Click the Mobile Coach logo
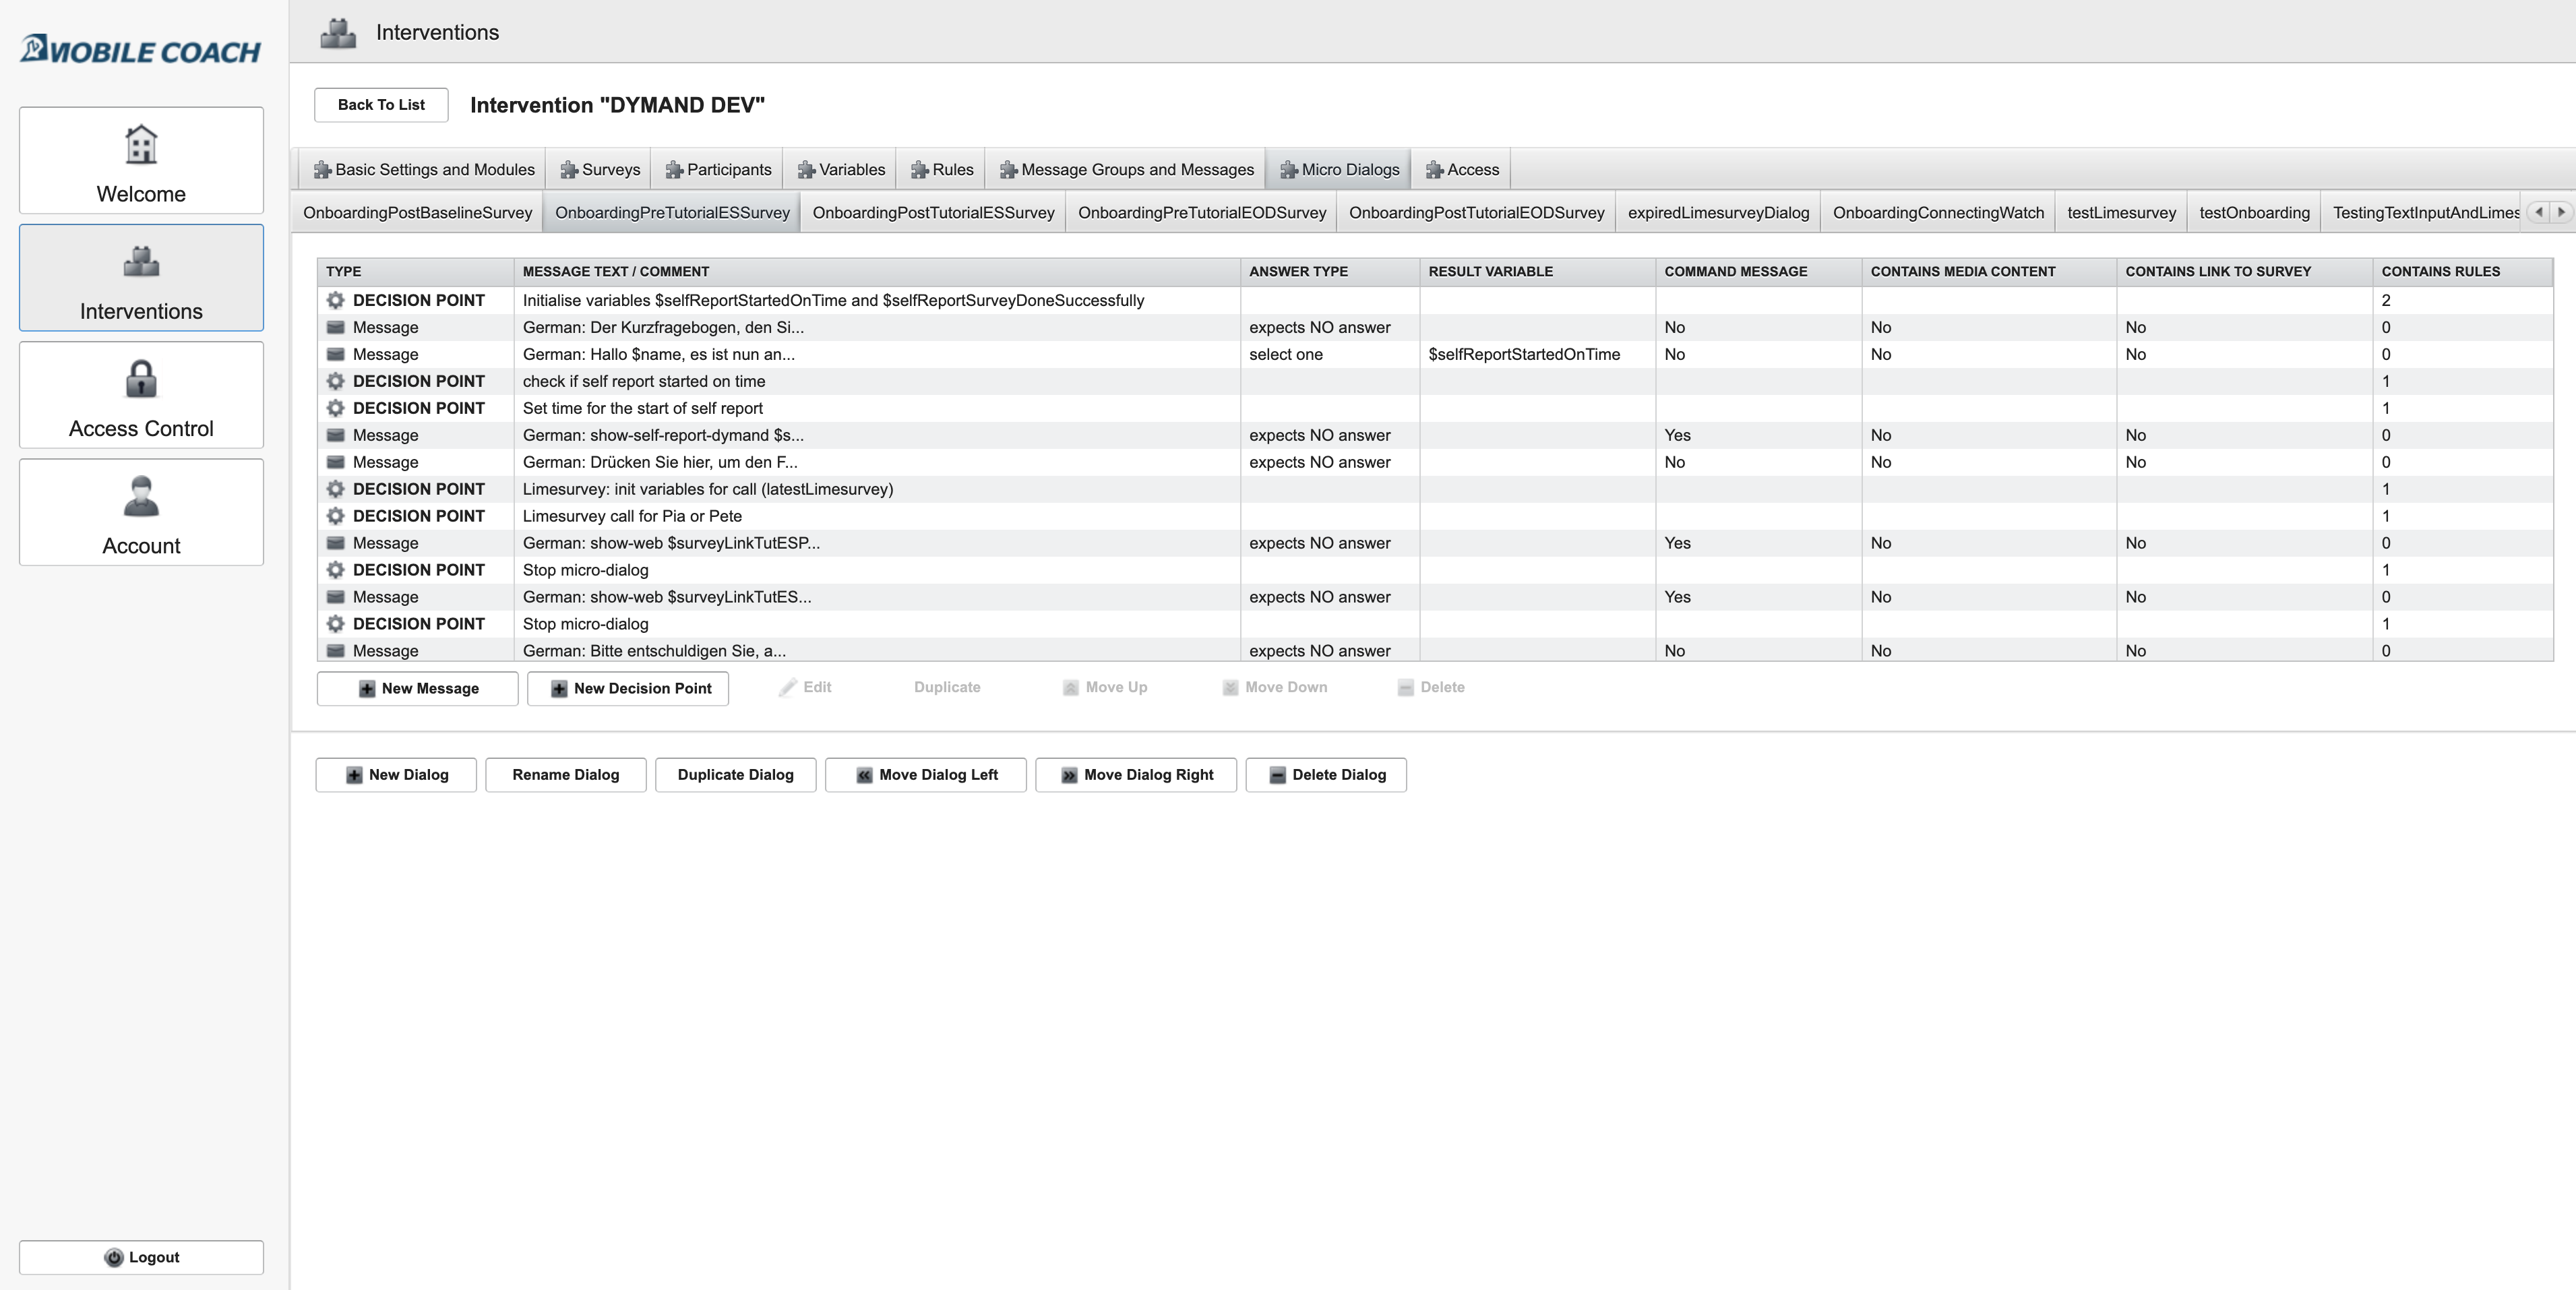 tap(141, 49)
